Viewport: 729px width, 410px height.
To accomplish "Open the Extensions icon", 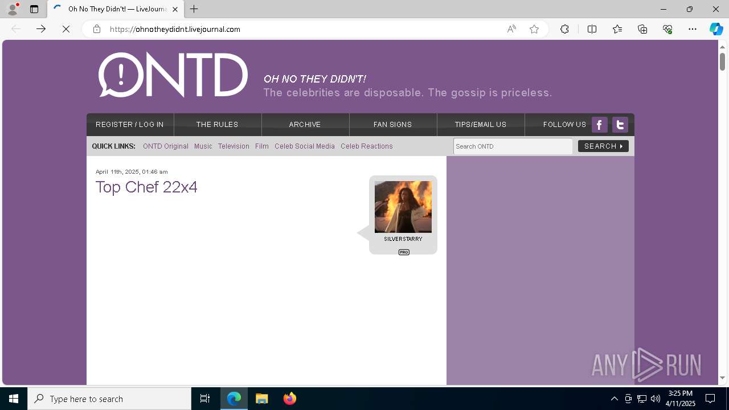I will (x=564, y=29).
